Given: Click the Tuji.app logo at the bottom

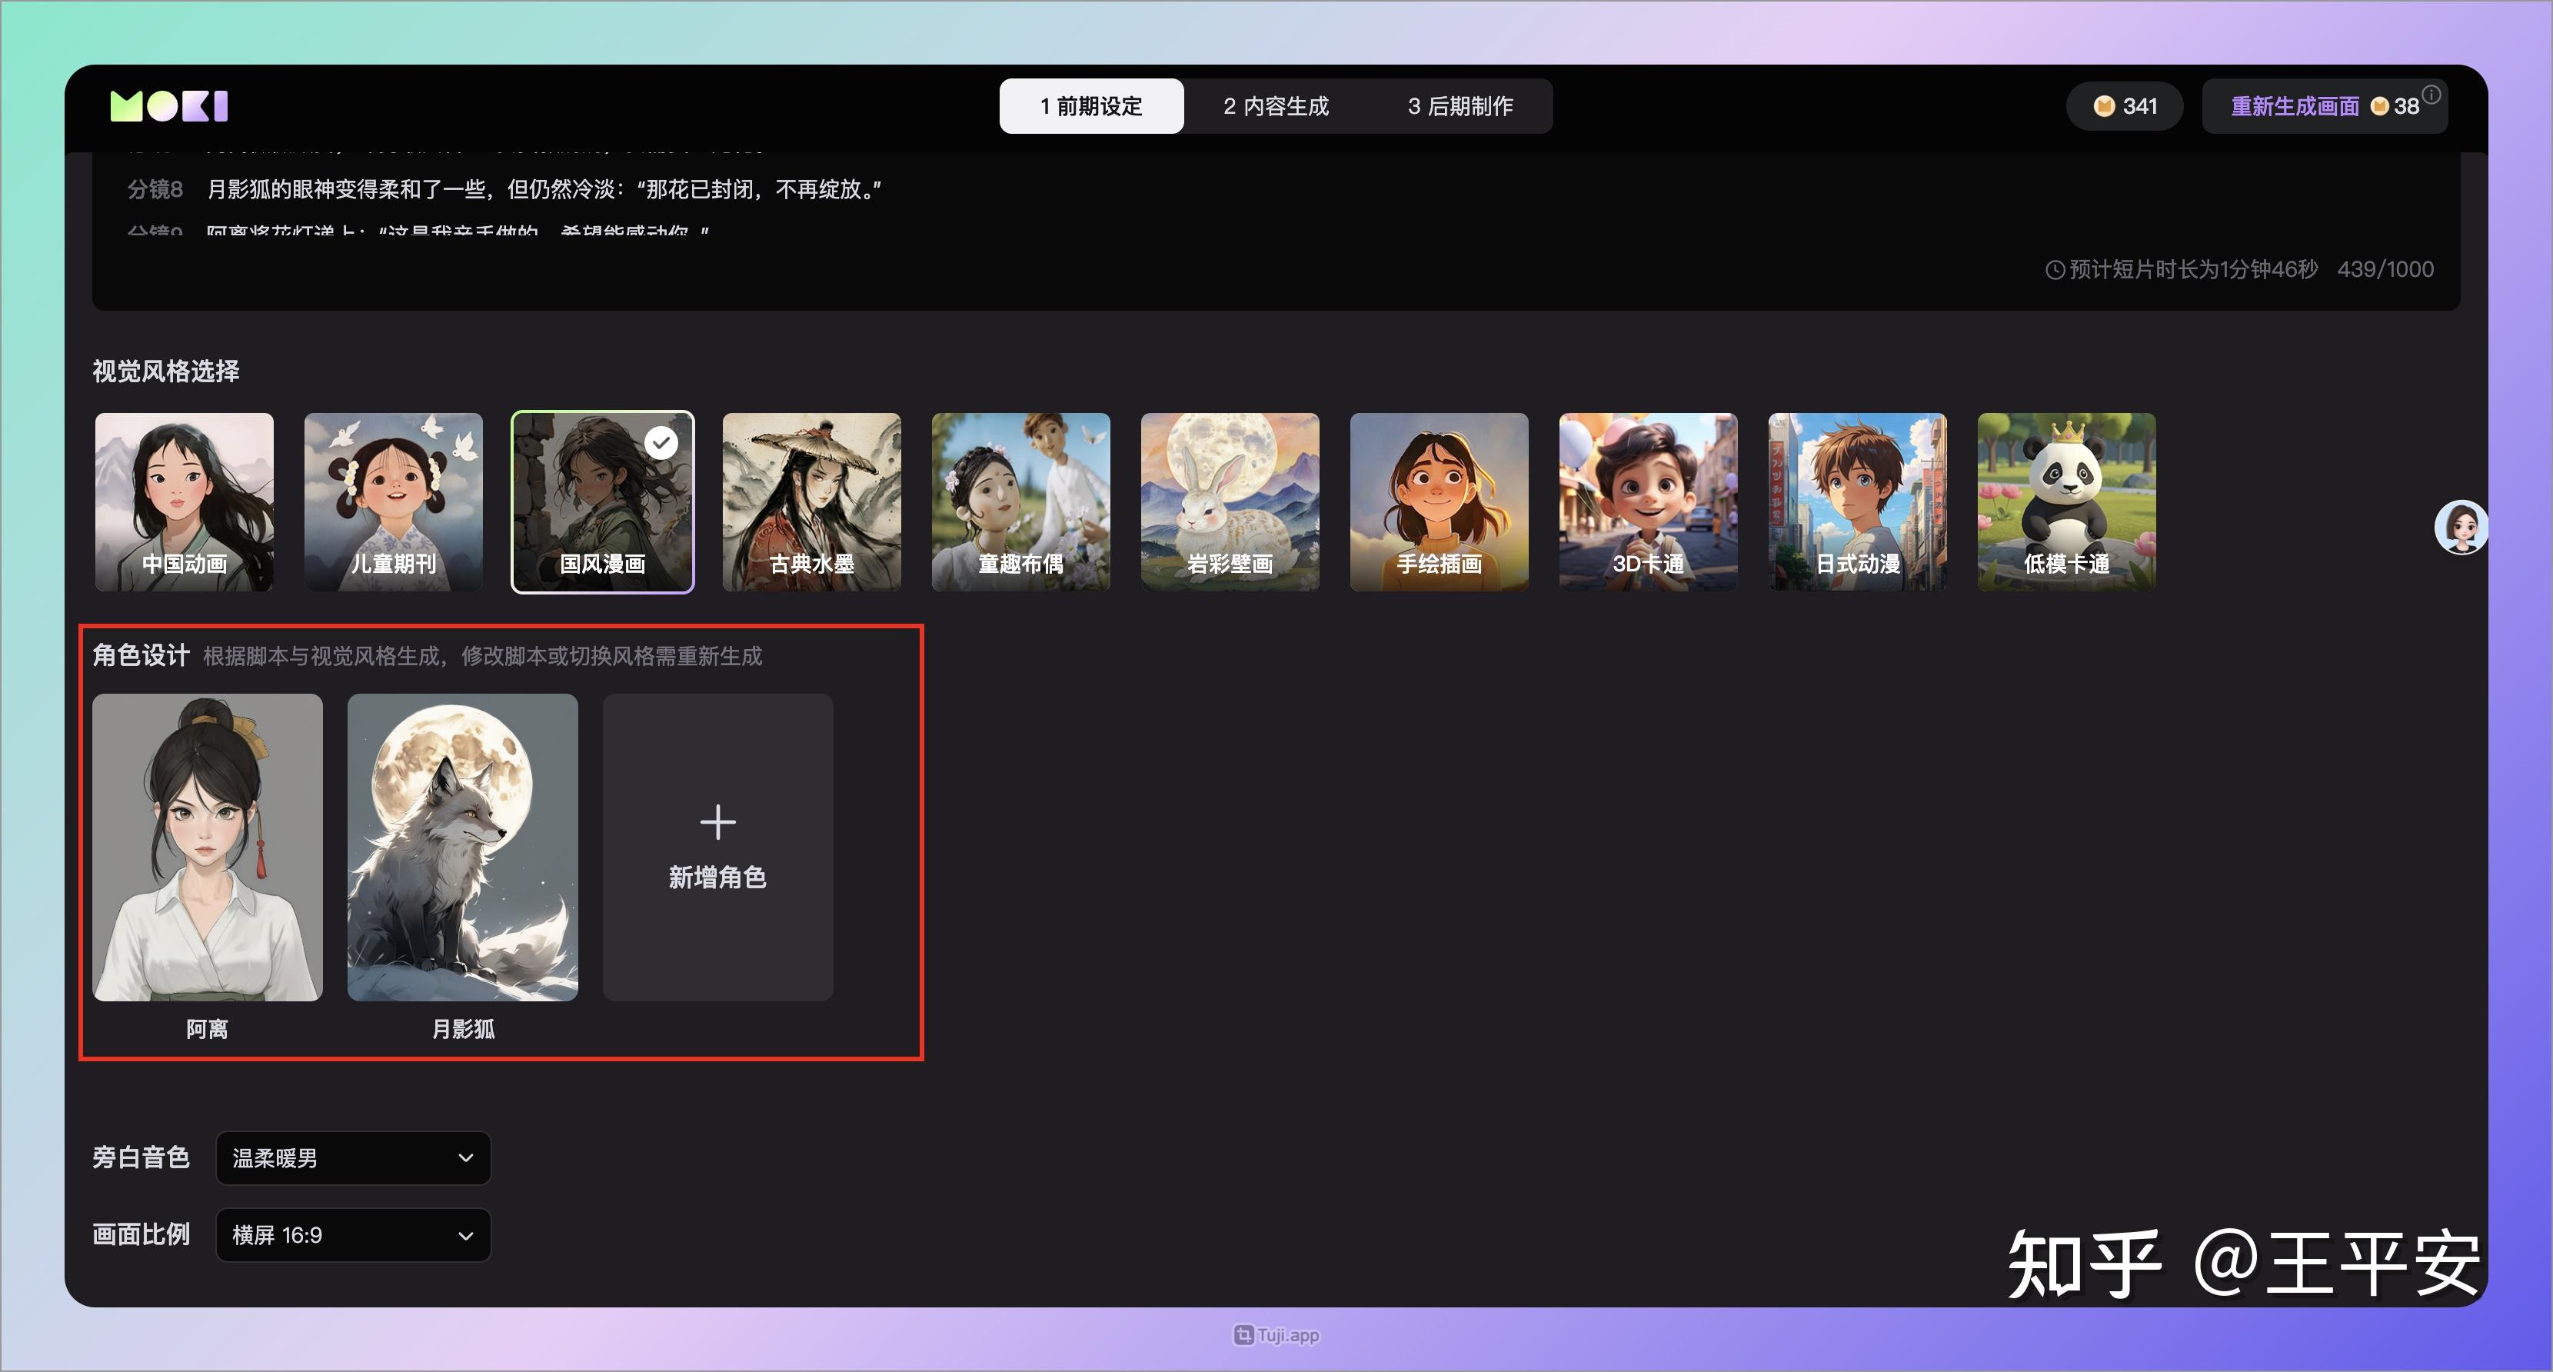Looking at the screenshot, I should point(1276,1334).
